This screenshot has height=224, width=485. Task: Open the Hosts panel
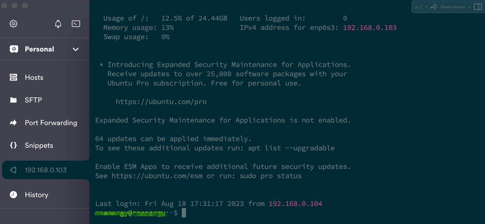pyautogui.click(x=34, y=77)
